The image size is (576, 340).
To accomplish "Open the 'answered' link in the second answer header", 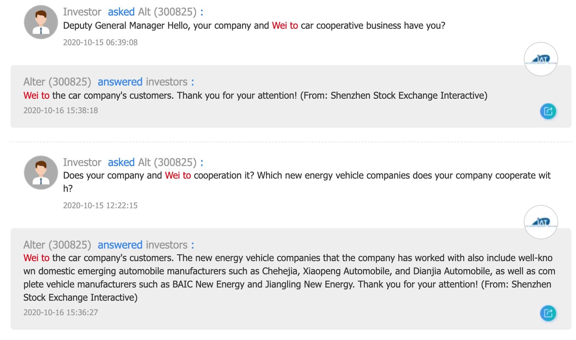I will (x=120, y=245).
